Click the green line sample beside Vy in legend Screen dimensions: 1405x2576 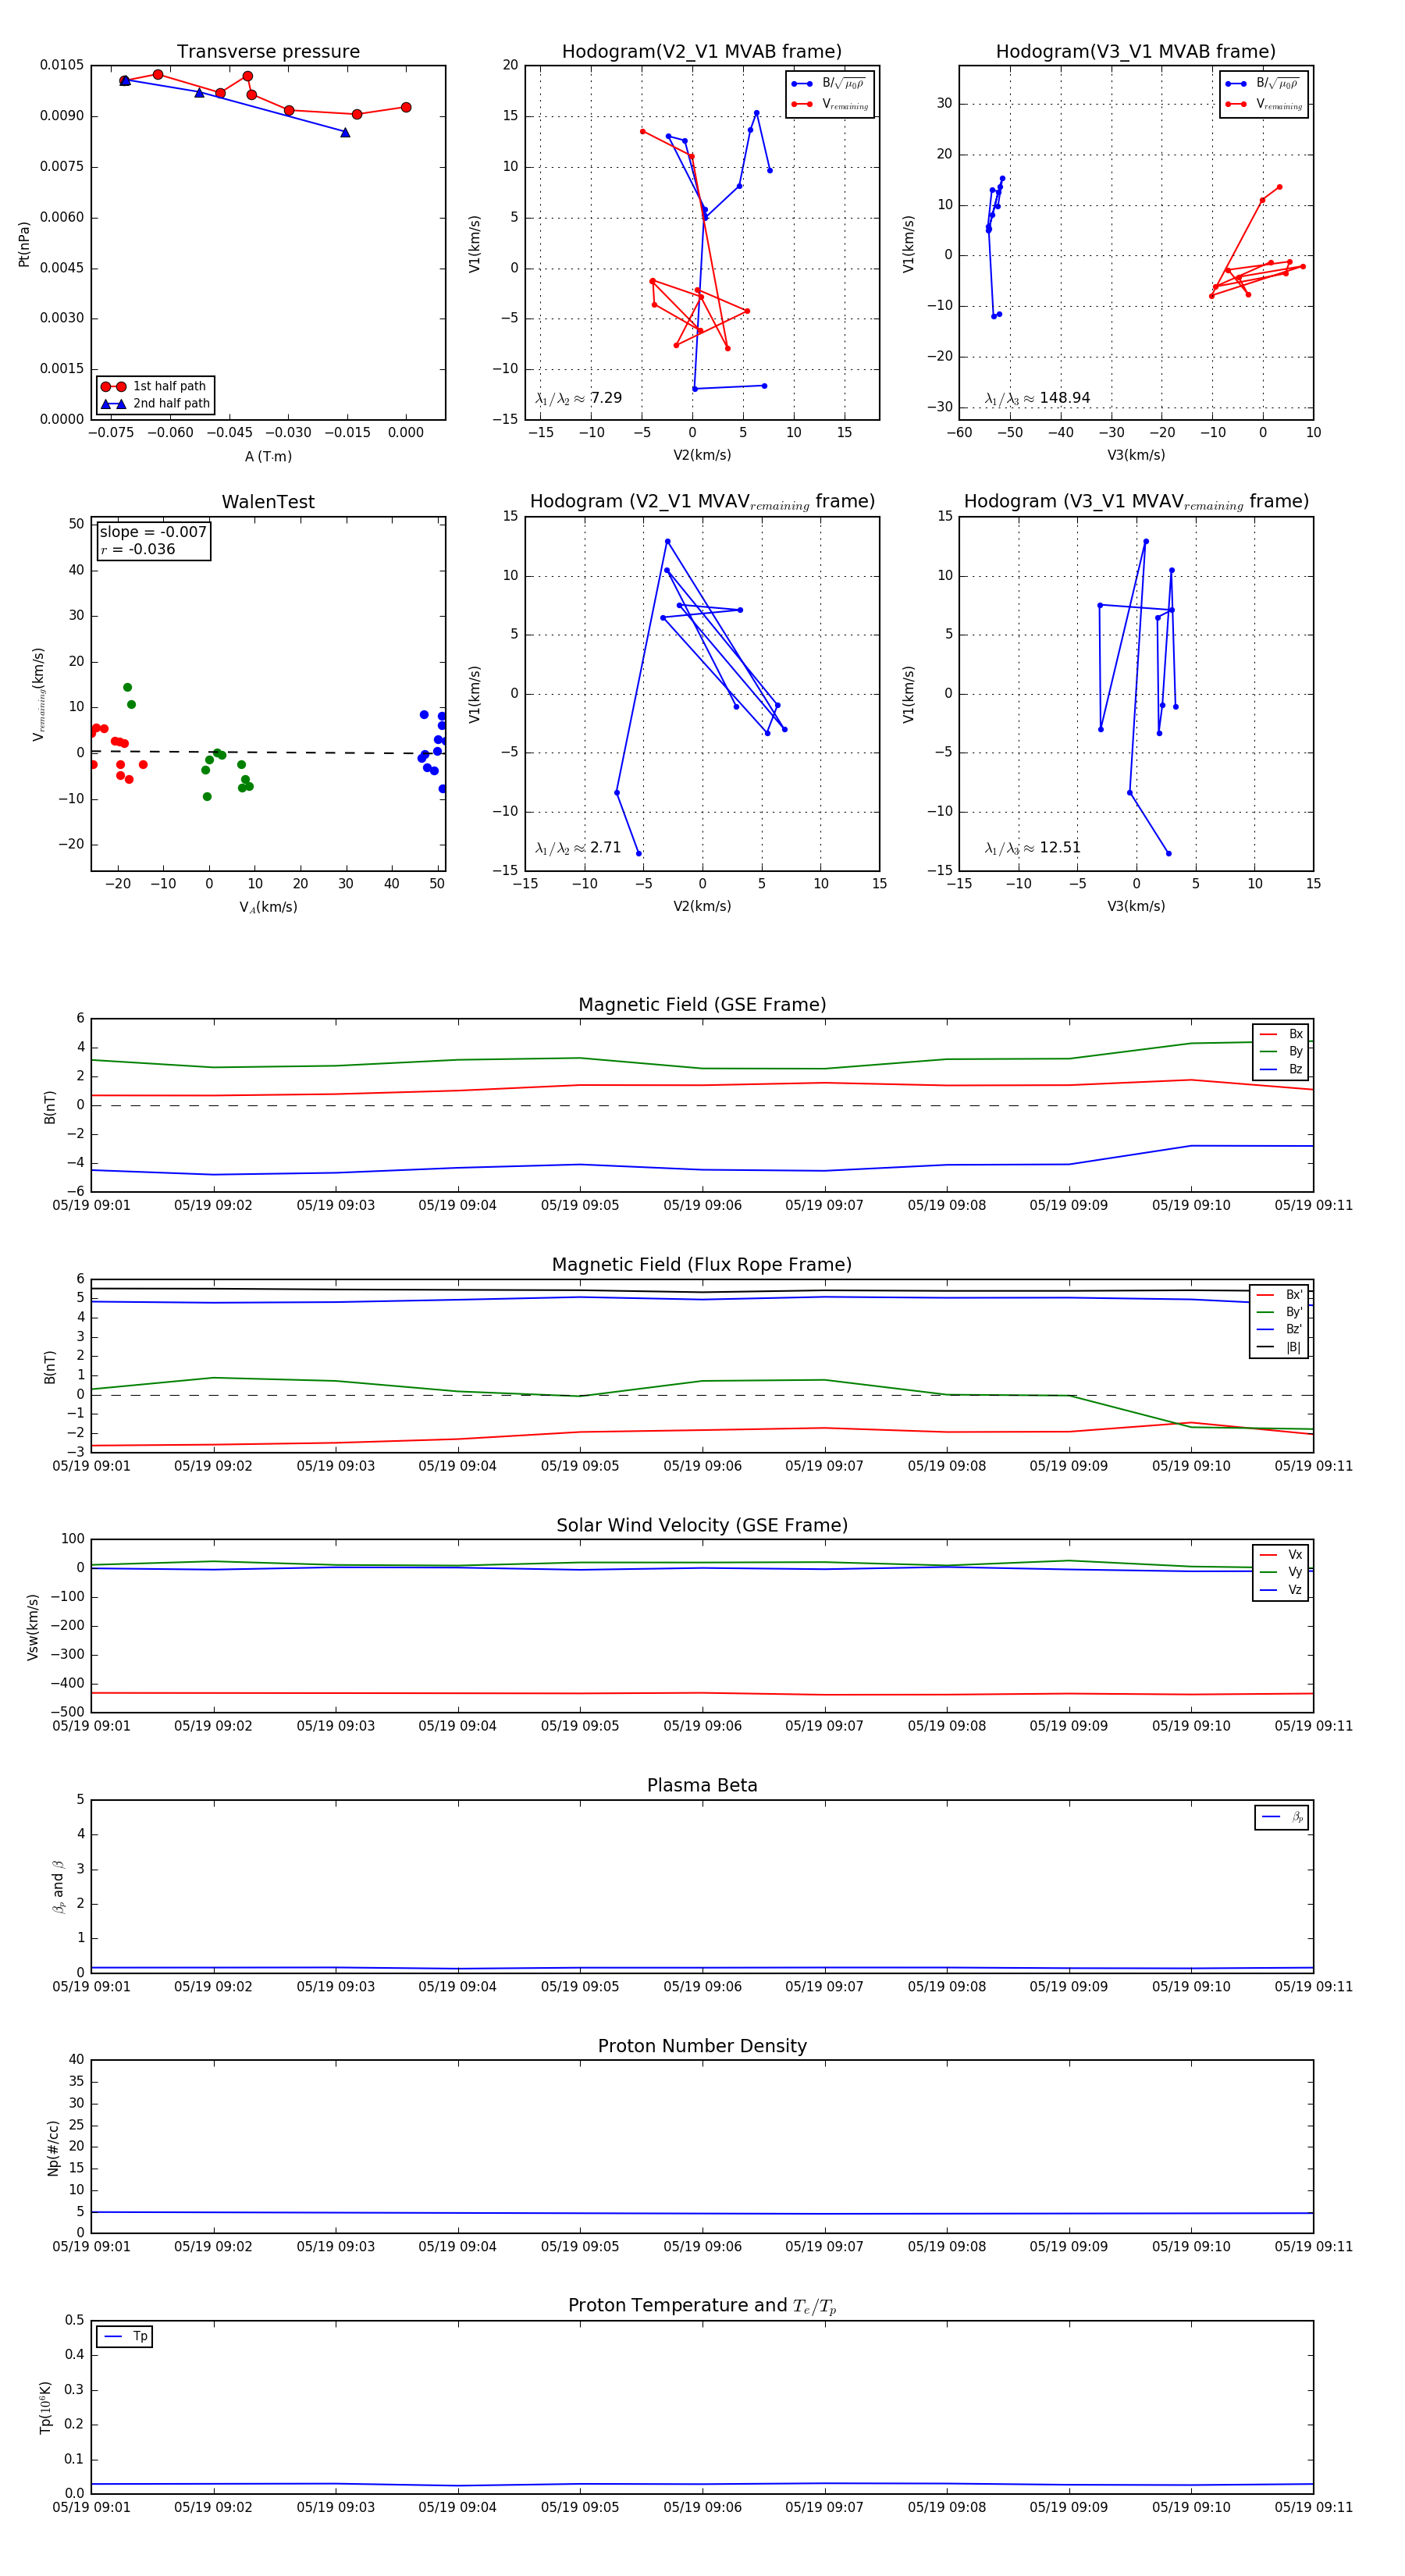(1268, 1572)
